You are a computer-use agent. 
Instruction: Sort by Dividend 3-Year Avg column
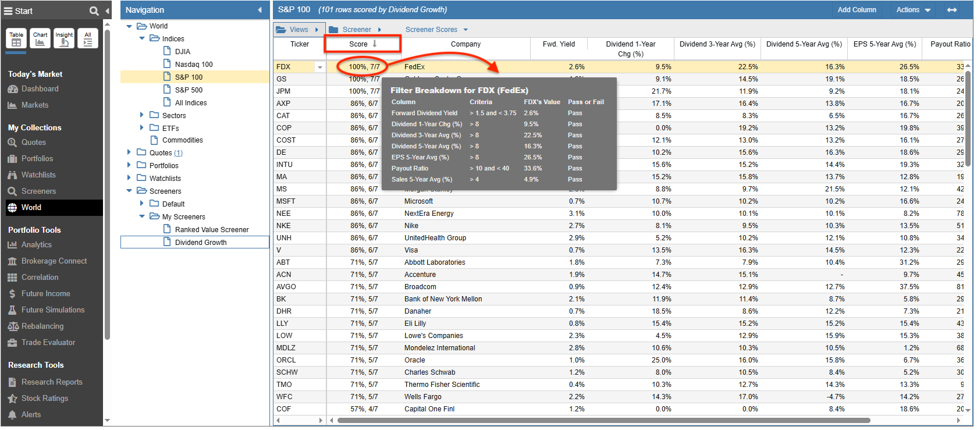(x=717, y=44)
